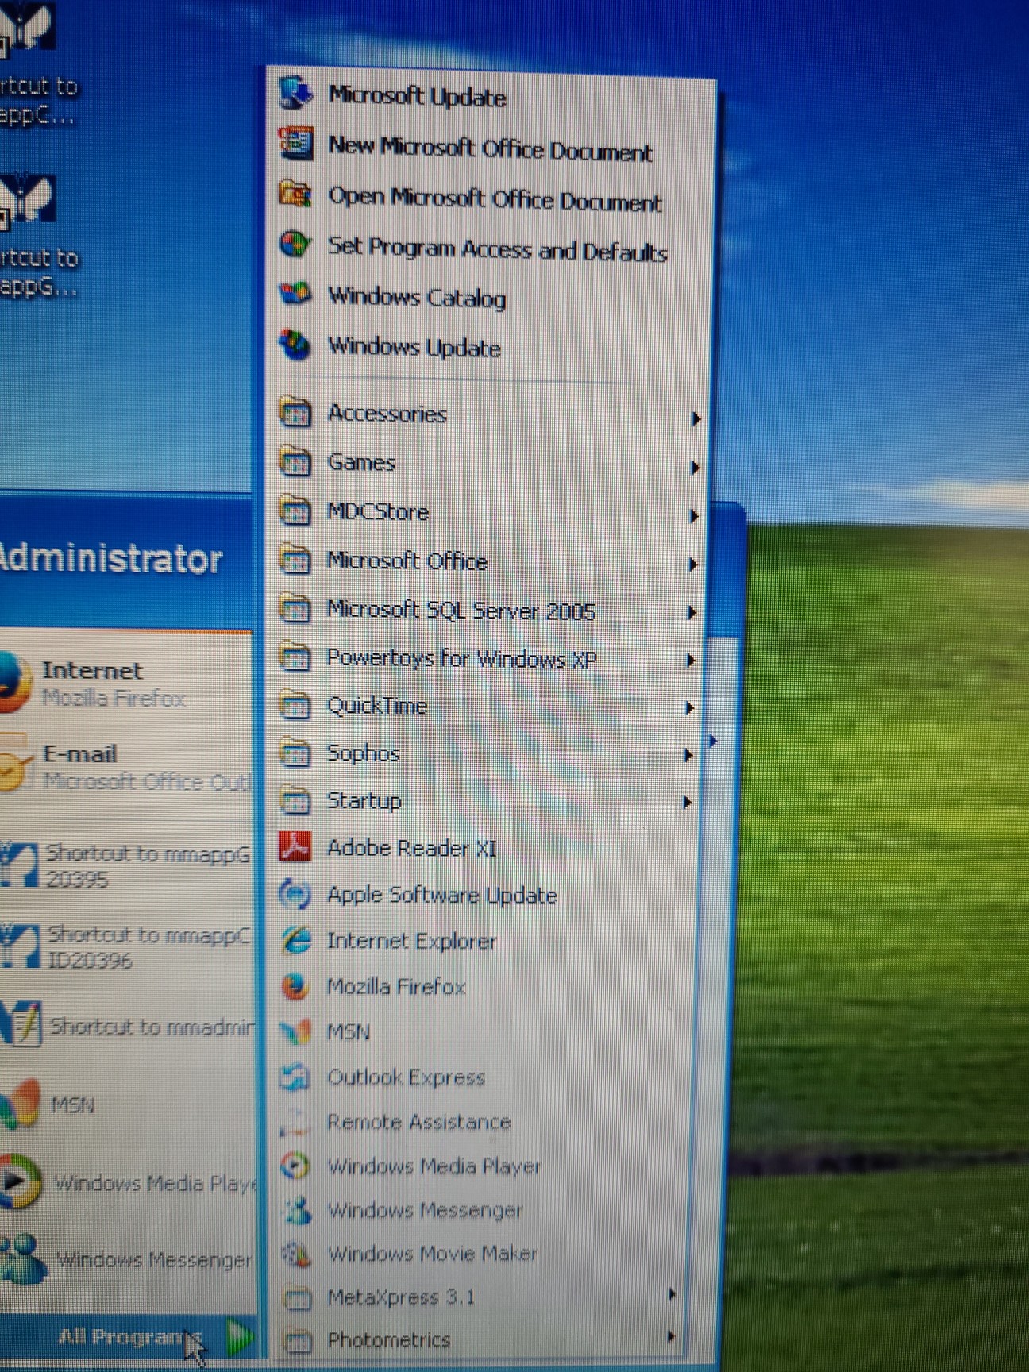Click pinned MSN butterfly icon in left pane
This screenshot has width=1029, height=1372.
point(21,1104)
